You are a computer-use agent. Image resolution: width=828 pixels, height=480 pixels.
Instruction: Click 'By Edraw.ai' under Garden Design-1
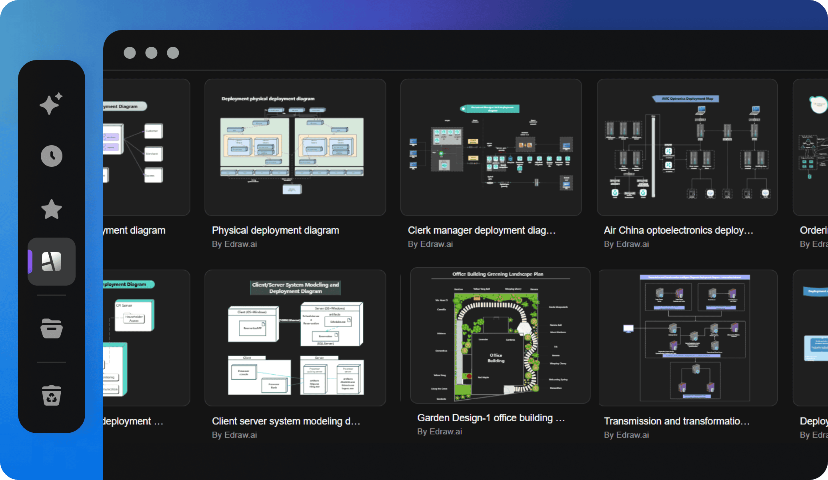click(440, 432)
